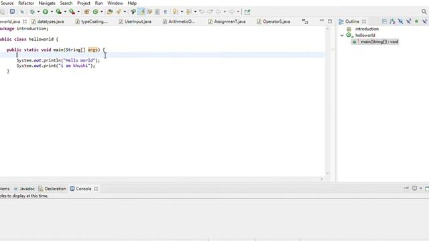Switch to the AssignmenT.java editor tab
This screenshot has height=241, width=429.
tap(227, 21)
